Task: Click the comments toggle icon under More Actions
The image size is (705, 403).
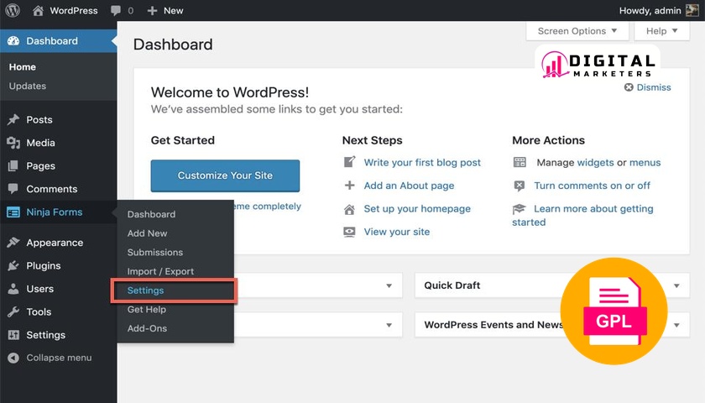Action: (520, 186)
